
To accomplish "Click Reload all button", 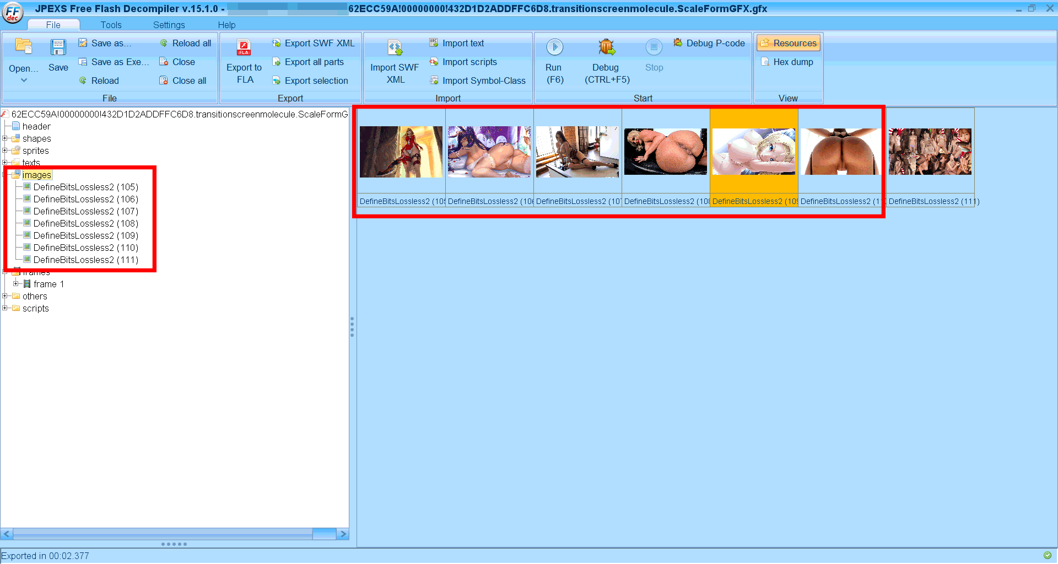I will (186, 43).
